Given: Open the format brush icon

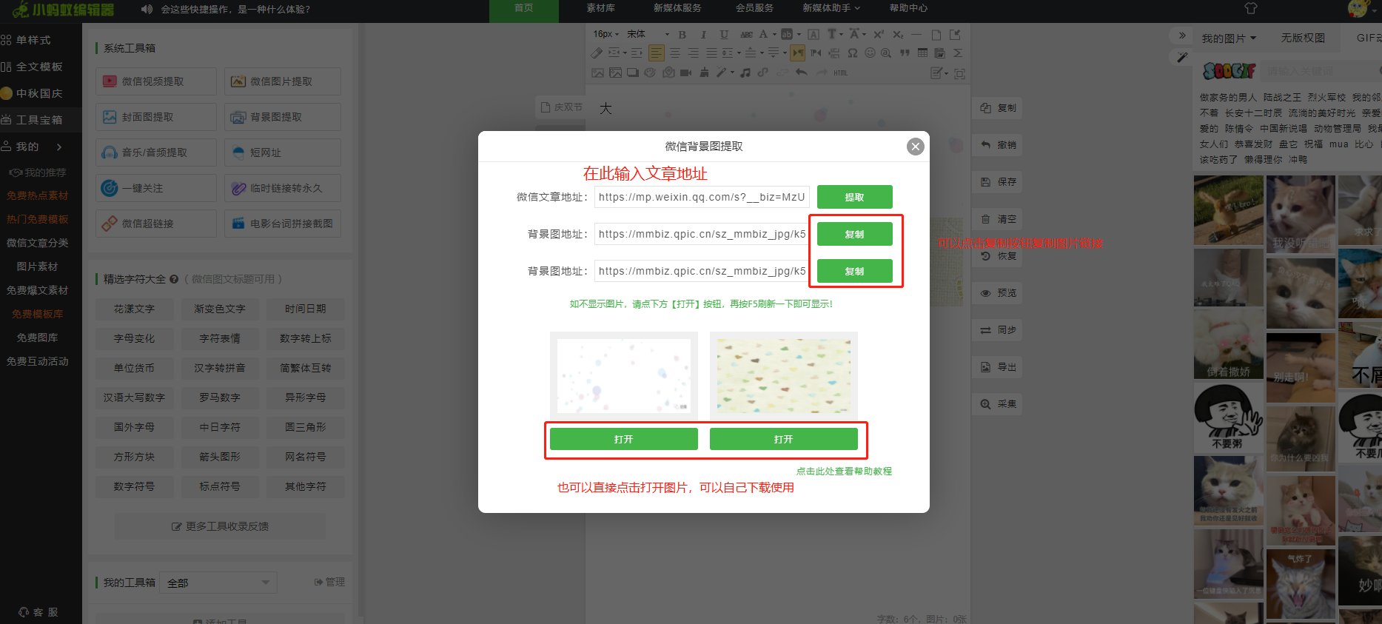Looking at the screenshot, I should tap(704, 73).
